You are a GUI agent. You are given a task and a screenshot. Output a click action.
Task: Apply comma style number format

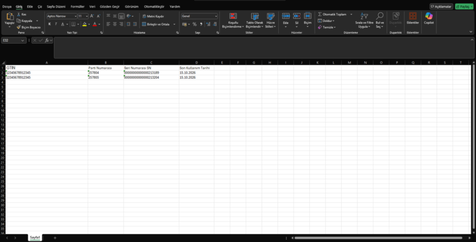pyautogui.click(x=201, y=24)
